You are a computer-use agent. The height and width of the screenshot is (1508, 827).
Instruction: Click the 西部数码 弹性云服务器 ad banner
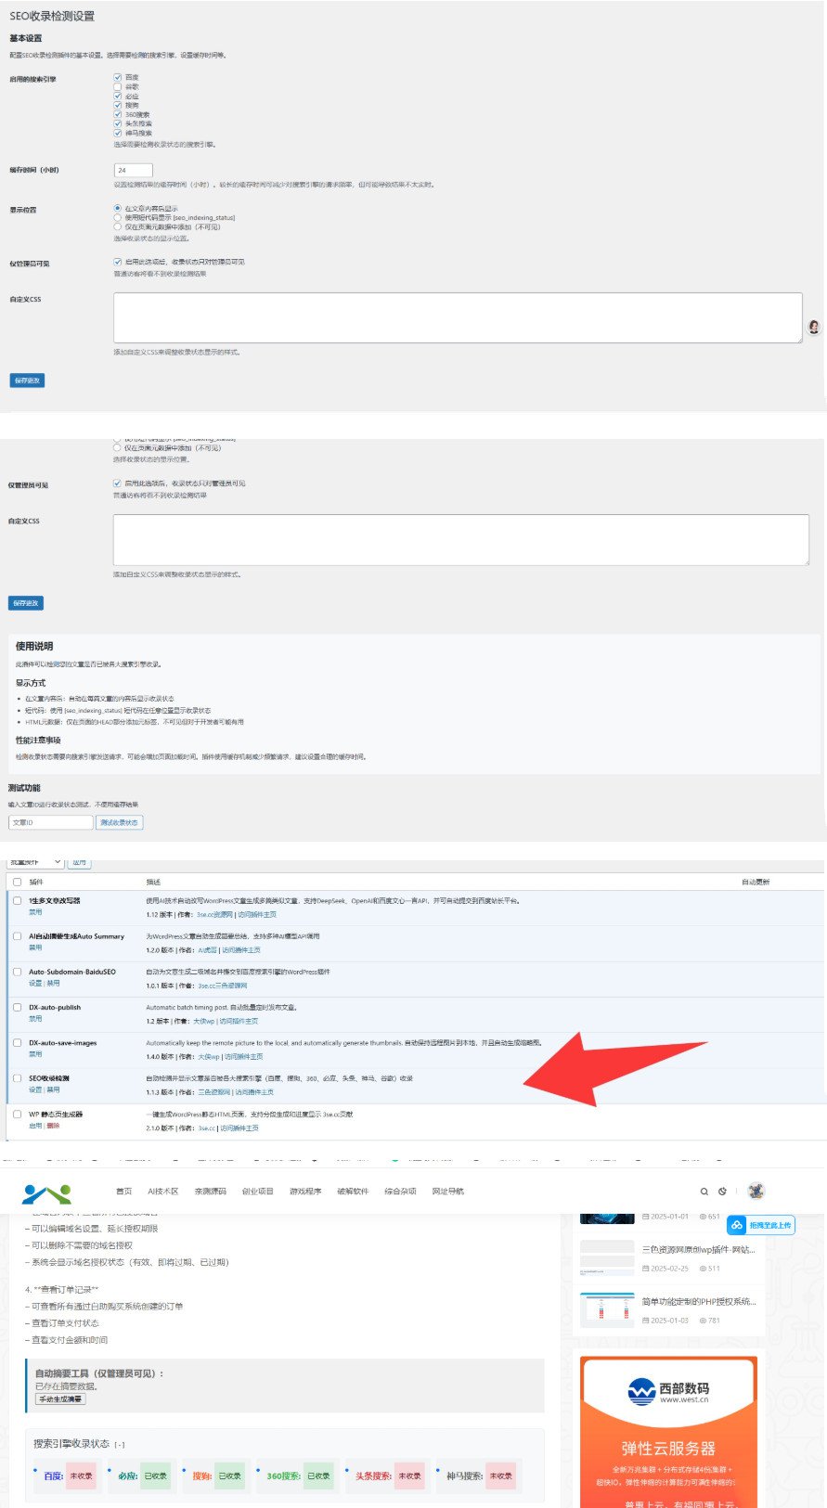click(668, 1432)
